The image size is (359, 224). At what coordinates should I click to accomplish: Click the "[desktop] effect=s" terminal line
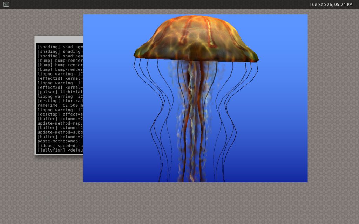point(60,114)
